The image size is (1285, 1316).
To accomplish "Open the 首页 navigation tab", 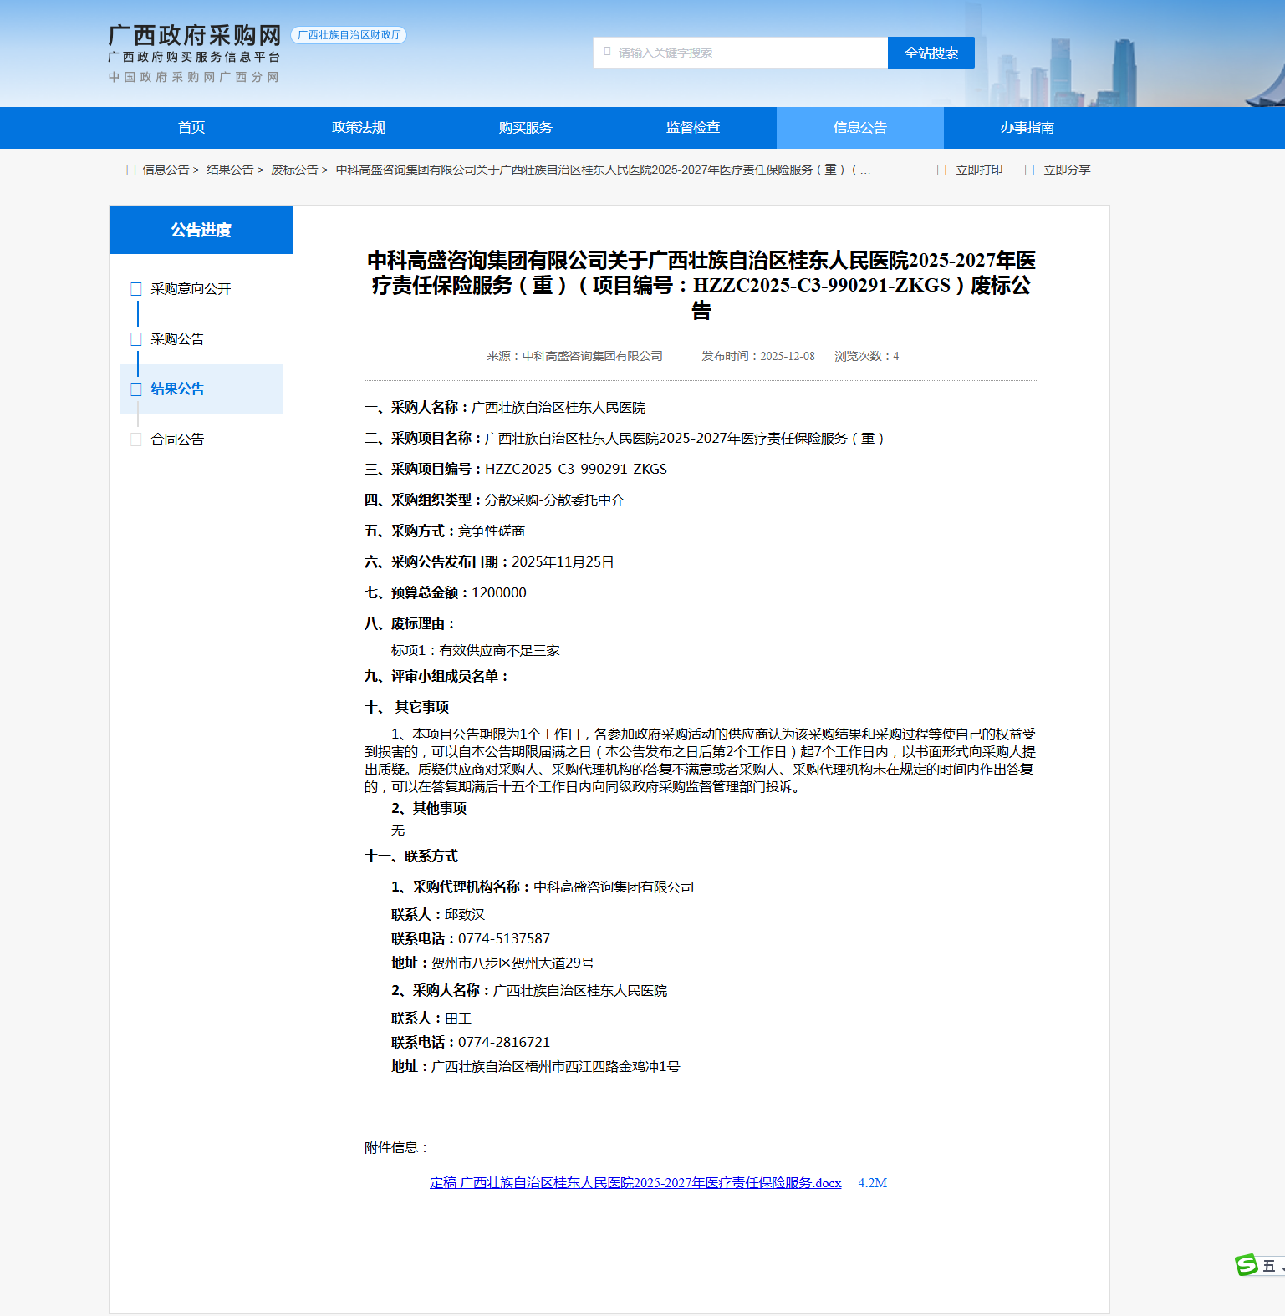I will [191, 128].
